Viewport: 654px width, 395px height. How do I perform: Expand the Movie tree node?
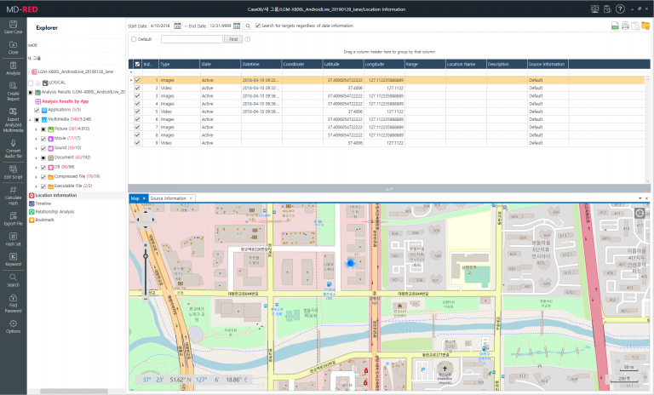click(x=37, y=139)
